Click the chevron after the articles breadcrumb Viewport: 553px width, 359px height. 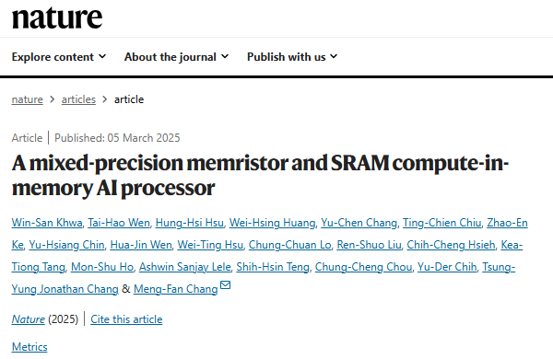[x=105, y=99]
